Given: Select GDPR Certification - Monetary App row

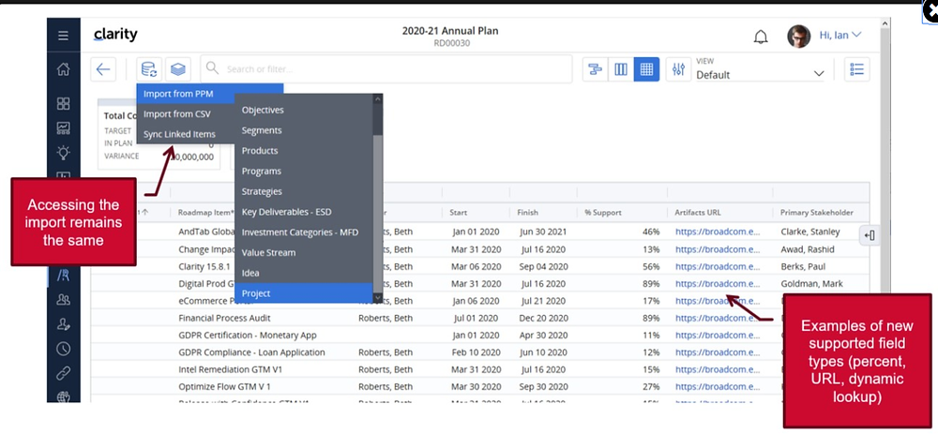Looking at the screenshot, I should tap(479, 336).
